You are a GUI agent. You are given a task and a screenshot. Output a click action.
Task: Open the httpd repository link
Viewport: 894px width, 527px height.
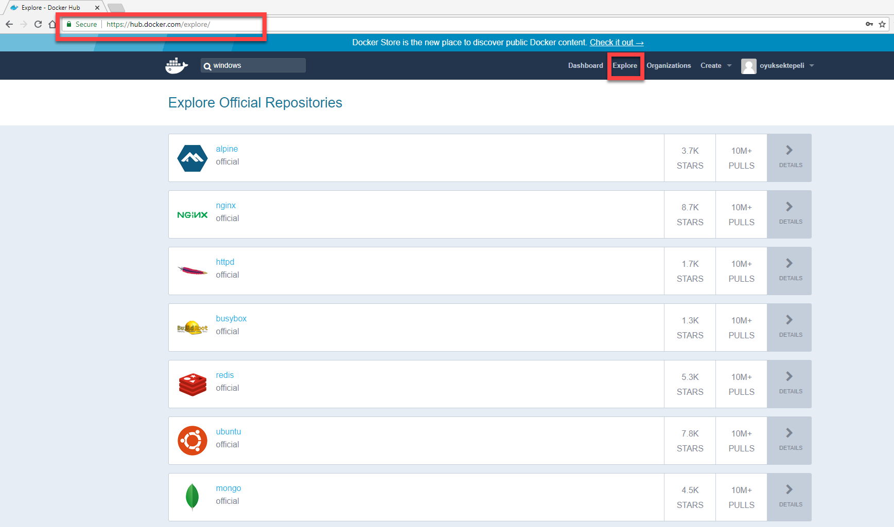[x=225, y=262]
